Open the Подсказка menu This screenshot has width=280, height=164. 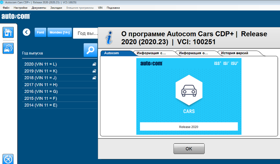(114, 8)
